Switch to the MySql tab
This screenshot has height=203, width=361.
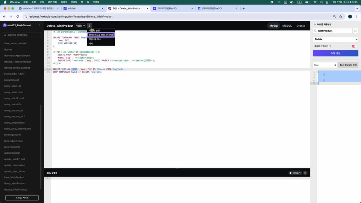pos(273,26)
